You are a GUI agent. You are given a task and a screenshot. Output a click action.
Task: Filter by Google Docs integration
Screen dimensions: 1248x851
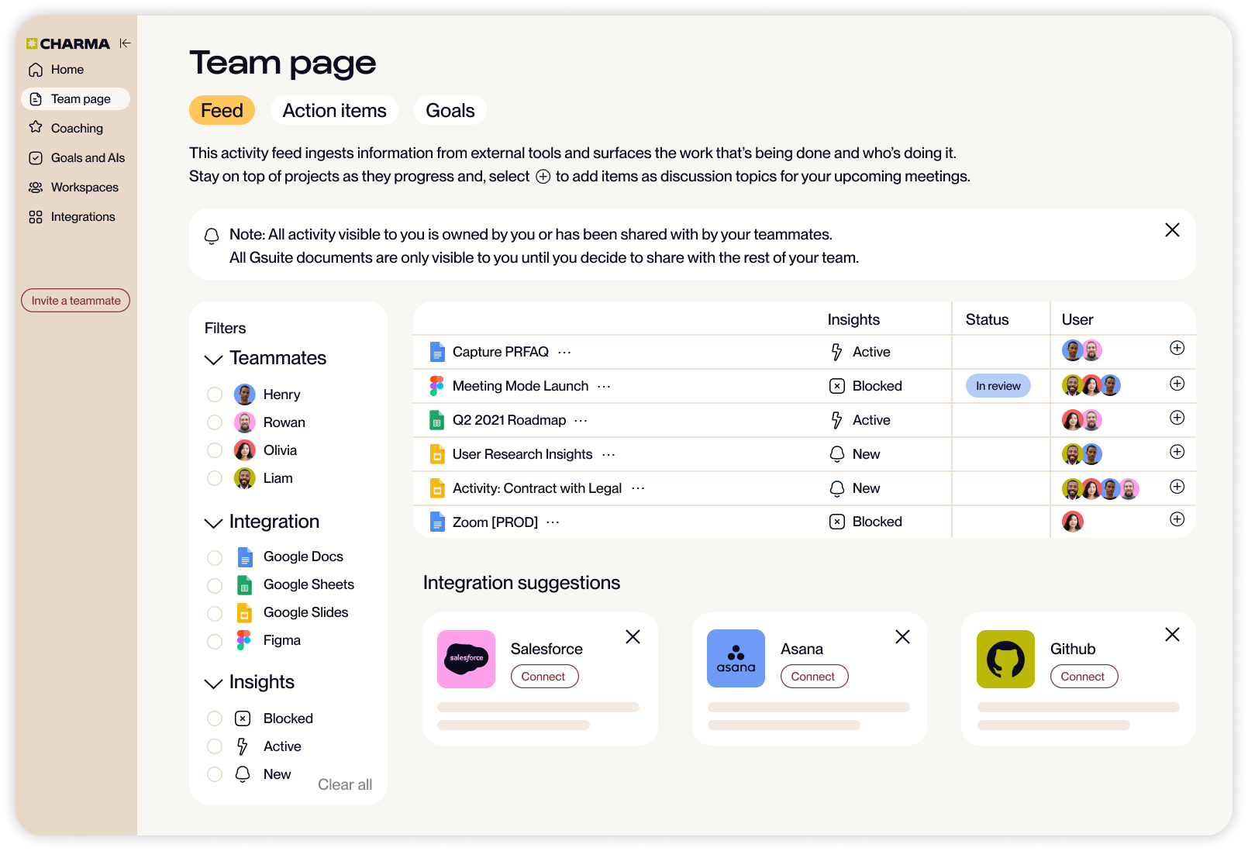[x=215, y=557]
